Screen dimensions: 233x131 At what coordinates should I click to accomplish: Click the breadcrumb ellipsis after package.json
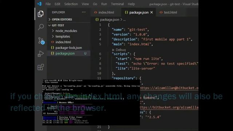click(125, 20)
